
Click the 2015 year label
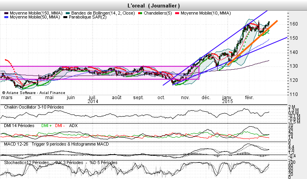coord(227,101)
